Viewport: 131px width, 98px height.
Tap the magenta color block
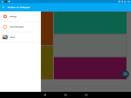(x=90, y=68)
